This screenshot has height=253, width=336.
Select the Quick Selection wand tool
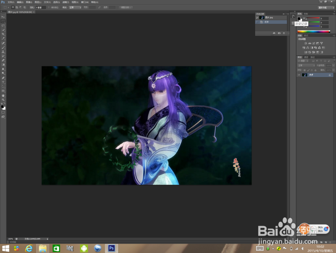(x=3, y=30)
